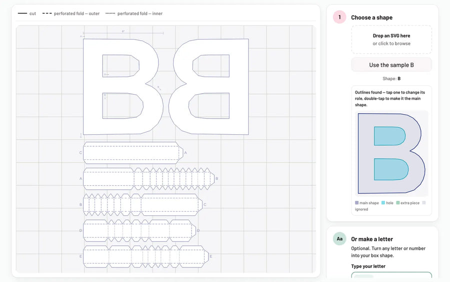Screen dimensions: 450x282
Task: Click the 'main shape' legend swatch
Action: [x=356, y=203]
